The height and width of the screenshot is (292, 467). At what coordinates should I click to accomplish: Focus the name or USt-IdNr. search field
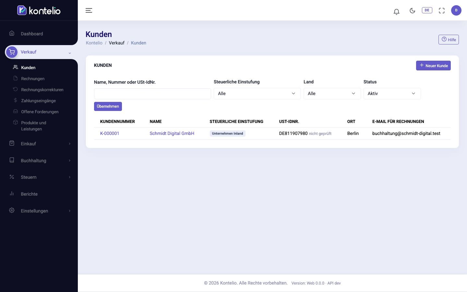pyautogui.click(x=152, y=94)
